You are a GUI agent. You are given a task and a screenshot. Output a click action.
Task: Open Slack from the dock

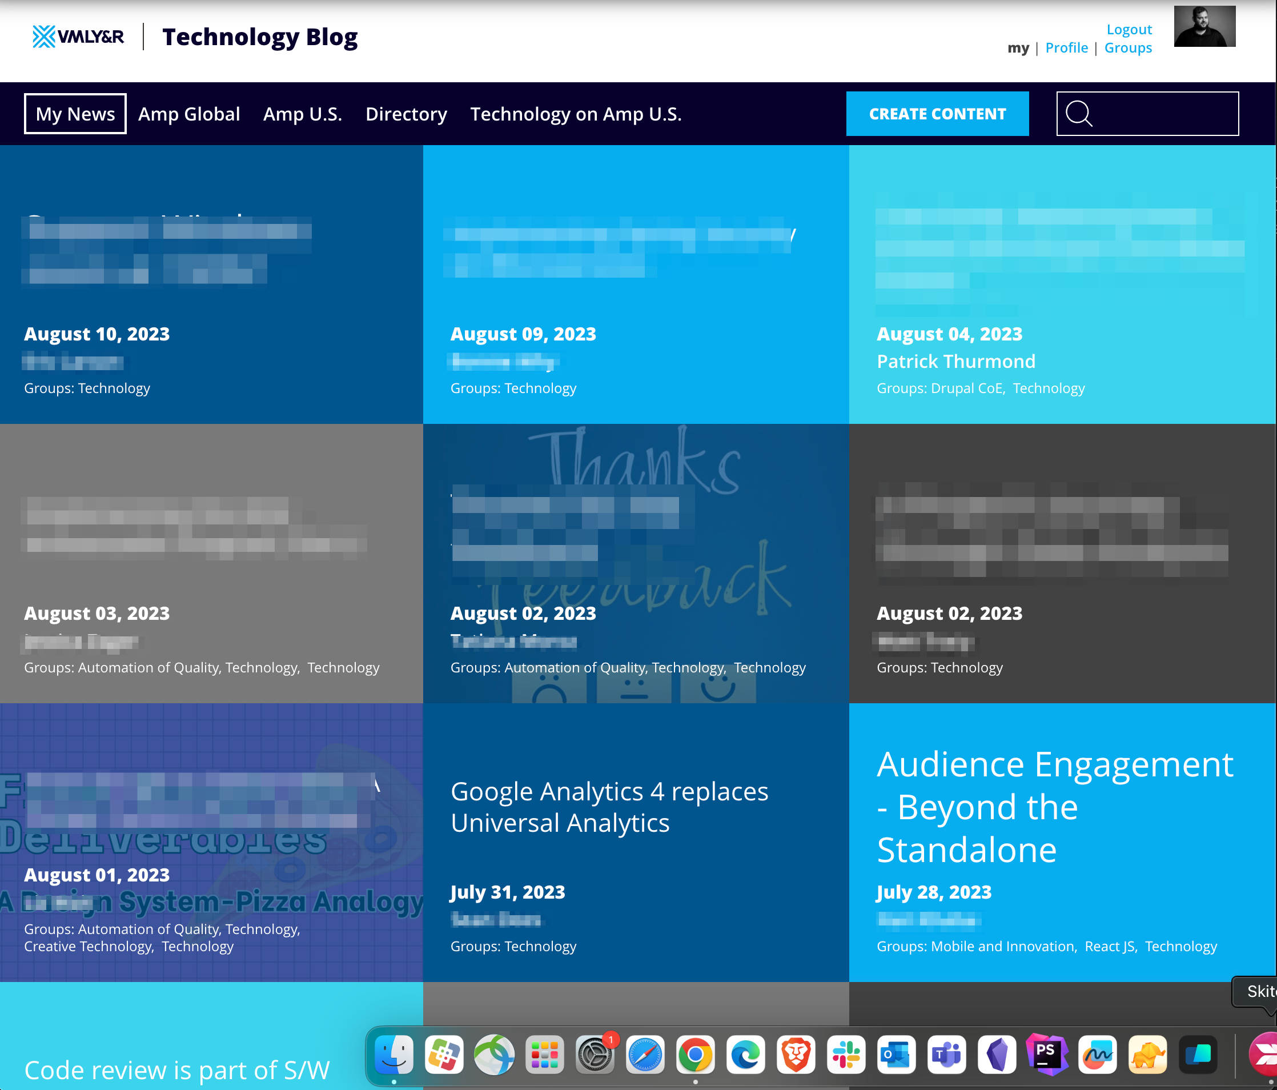(x=846, y=1055)
